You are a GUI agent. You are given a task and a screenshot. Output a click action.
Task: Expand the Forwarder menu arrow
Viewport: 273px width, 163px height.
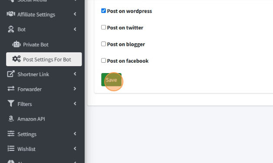point(75,89)
